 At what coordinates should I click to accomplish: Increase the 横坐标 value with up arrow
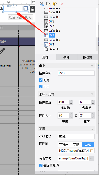pos(71,101)
